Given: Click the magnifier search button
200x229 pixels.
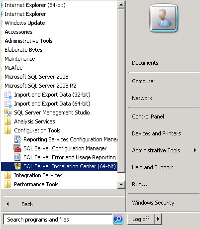Looking at the screenshot, I should coord(118,220).
